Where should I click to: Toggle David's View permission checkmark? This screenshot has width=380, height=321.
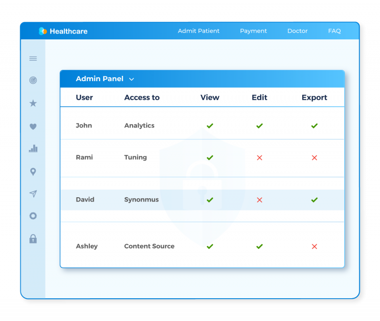click(x=210, y=200)
